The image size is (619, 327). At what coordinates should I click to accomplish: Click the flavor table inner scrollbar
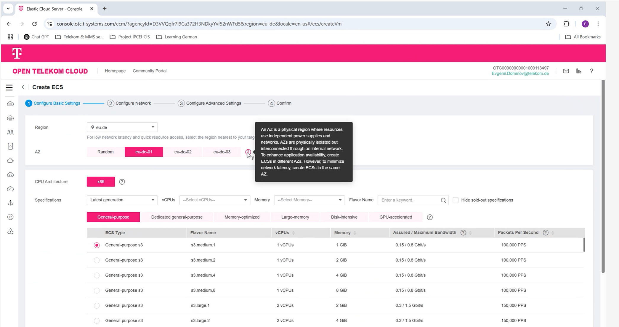[584, 245]
